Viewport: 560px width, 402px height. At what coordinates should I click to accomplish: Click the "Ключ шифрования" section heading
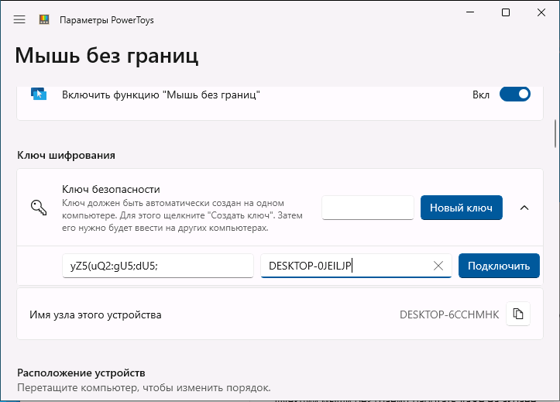point(66,156)
